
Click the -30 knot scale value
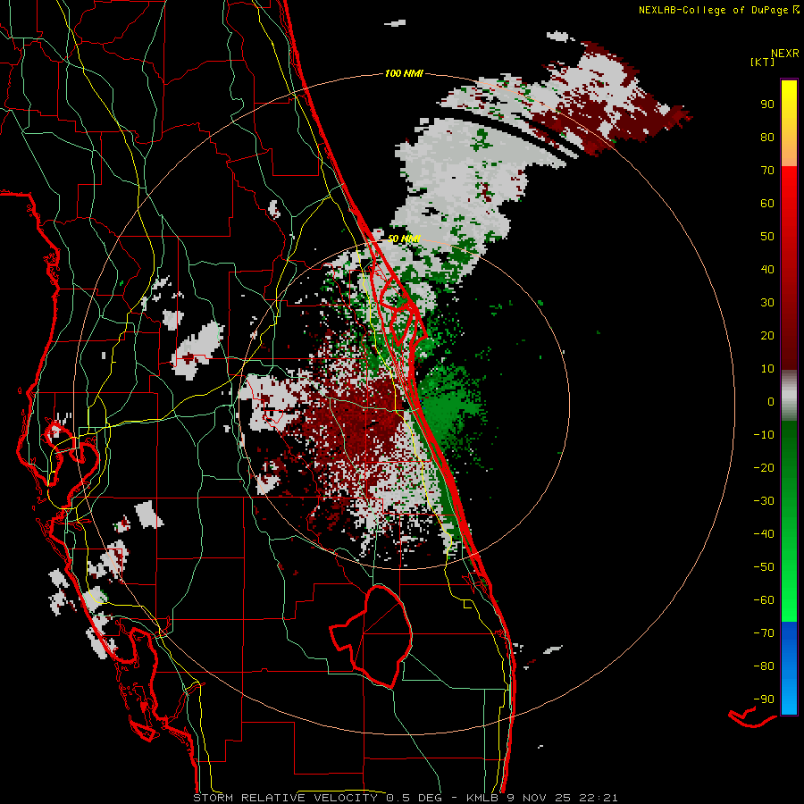[764, 501]
